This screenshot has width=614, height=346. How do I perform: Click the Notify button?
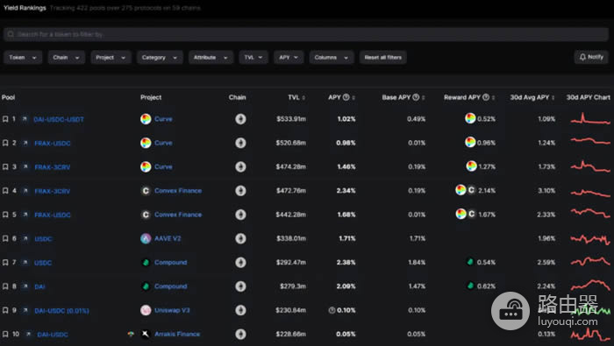tap(591, 57)
